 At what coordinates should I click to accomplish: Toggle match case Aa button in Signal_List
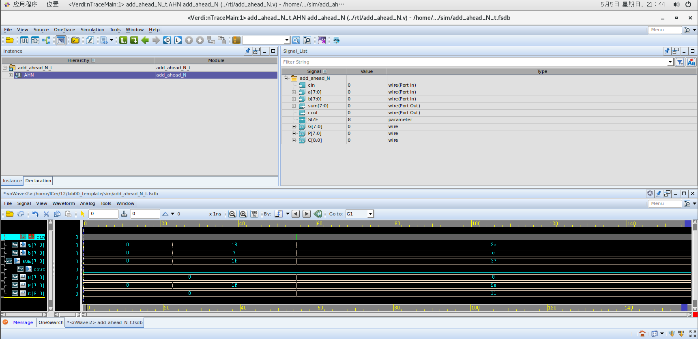point(691,62)
